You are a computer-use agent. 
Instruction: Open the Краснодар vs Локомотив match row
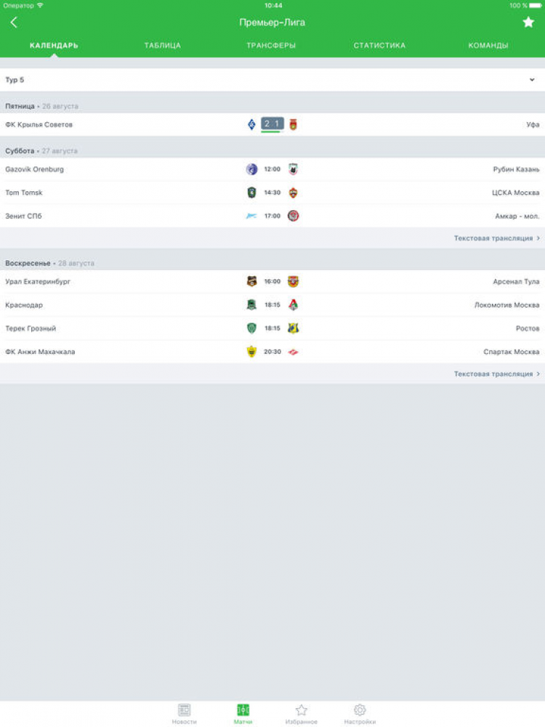click(145, 305)
